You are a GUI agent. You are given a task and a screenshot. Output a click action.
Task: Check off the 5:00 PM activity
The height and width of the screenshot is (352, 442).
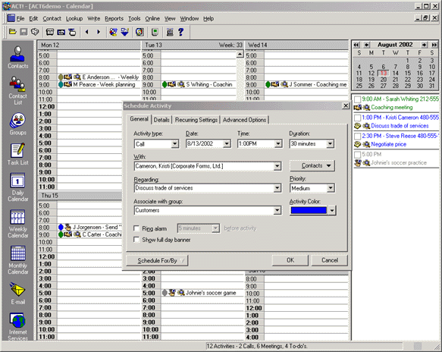click(x=357, y=155)
